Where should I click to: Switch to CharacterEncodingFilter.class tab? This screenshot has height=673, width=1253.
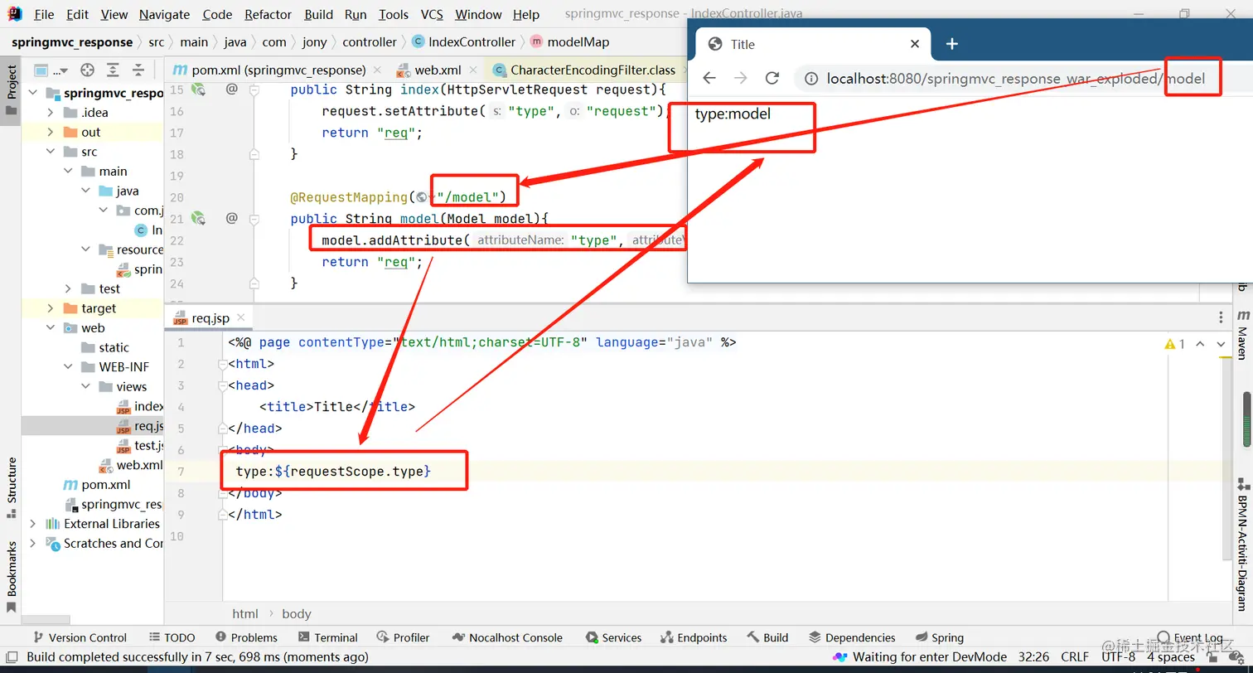593,70
